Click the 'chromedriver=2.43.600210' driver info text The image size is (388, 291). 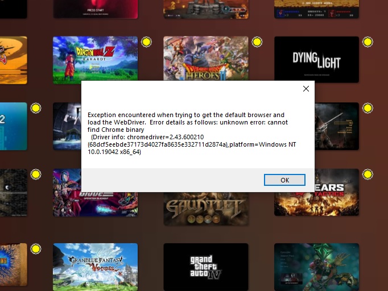click(x=166, y=137)
